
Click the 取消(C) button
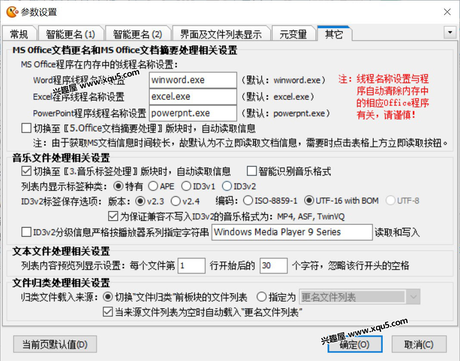tap(419, 344)
